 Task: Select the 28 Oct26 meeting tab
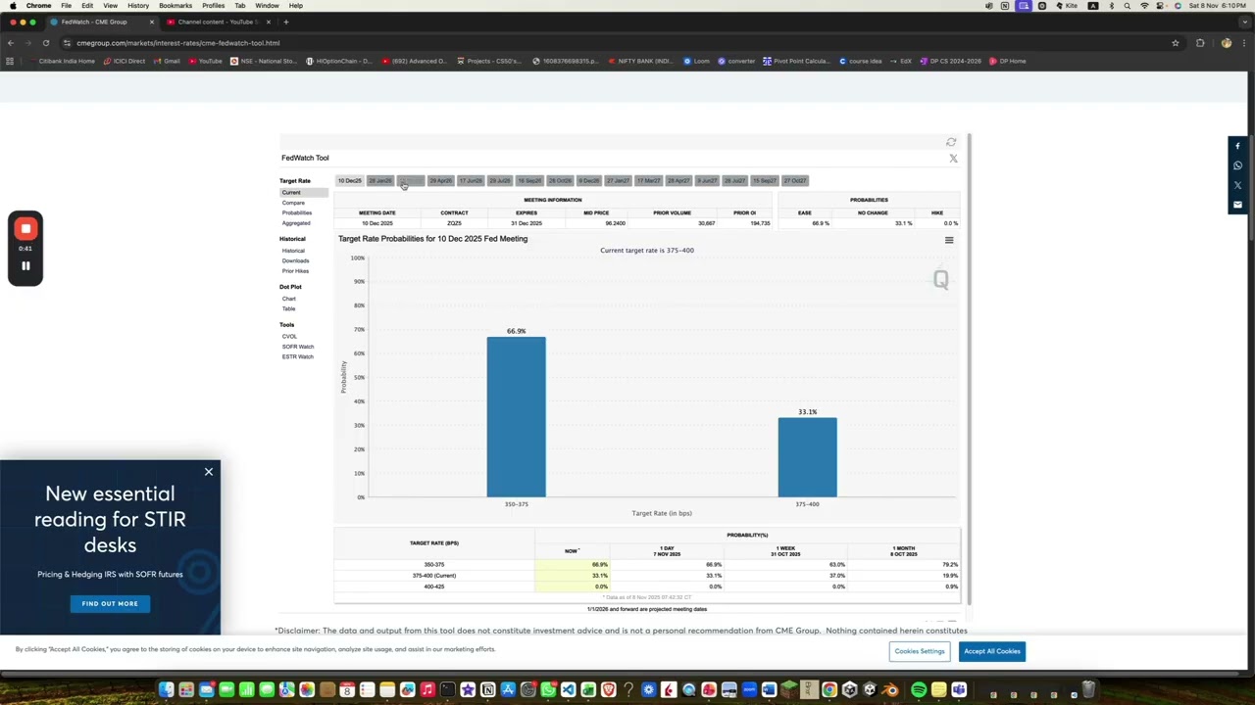point(560,181)
